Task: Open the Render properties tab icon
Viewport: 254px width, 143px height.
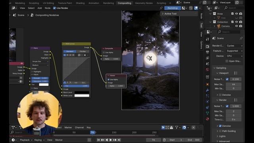Action: 208,46
